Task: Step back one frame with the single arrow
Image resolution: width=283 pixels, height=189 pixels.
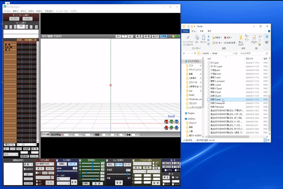Action: [15, 27]
